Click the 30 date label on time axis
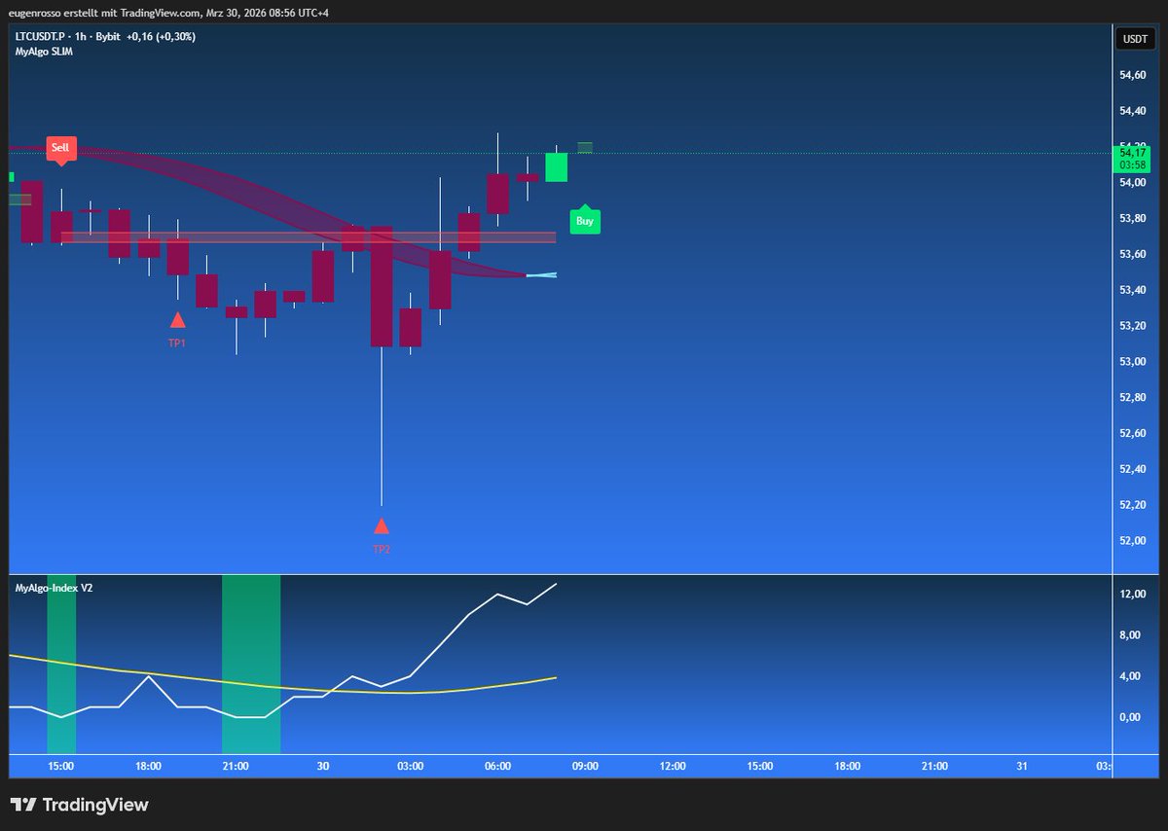This screenshot has height=831, width=1168. [x=323, y=767]
